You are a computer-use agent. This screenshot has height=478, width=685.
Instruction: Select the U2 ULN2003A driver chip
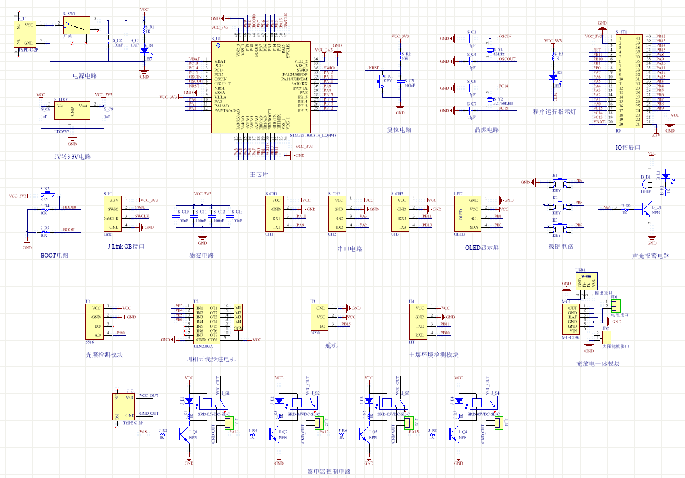pyautogui.click(x=207, y=323)
